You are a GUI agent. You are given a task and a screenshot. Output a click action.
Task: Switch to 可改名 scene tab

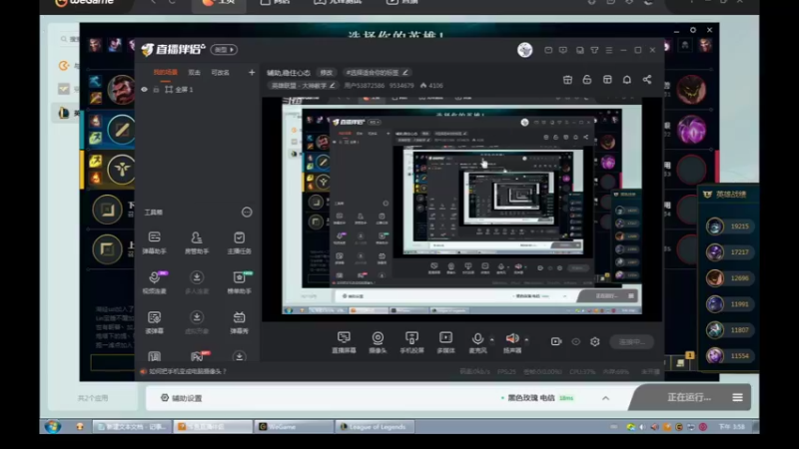pyautogui.click(x=220, y=72)
